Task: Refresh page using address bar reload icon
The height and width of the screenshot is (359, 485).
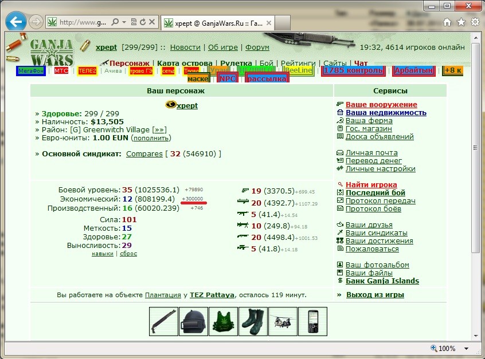Action: 143,22
